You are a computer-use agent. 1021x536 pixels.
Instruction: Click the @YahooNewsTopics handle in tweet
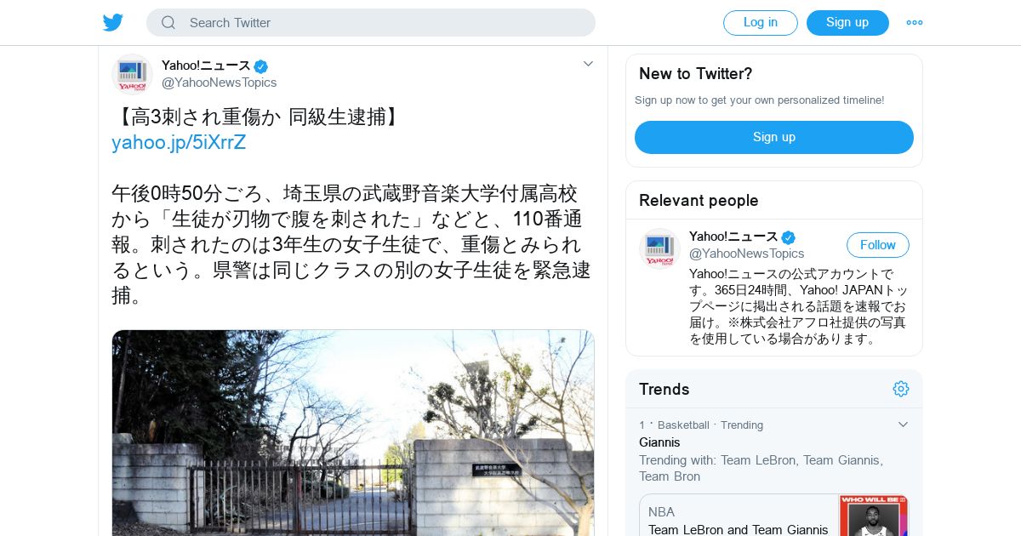point(220,83)
